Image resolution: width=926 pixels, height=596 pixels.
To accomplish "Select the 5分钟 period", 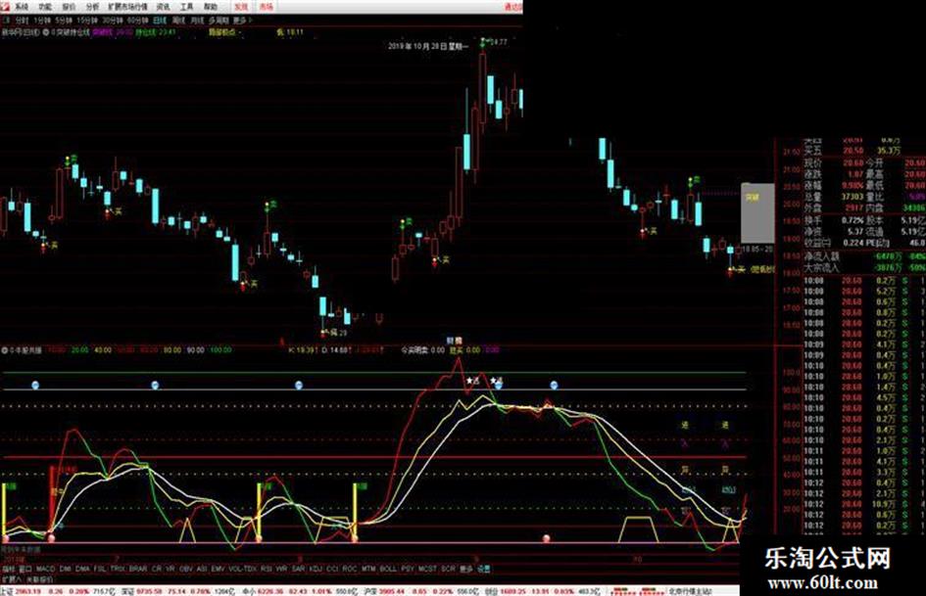I will point(63,21).
